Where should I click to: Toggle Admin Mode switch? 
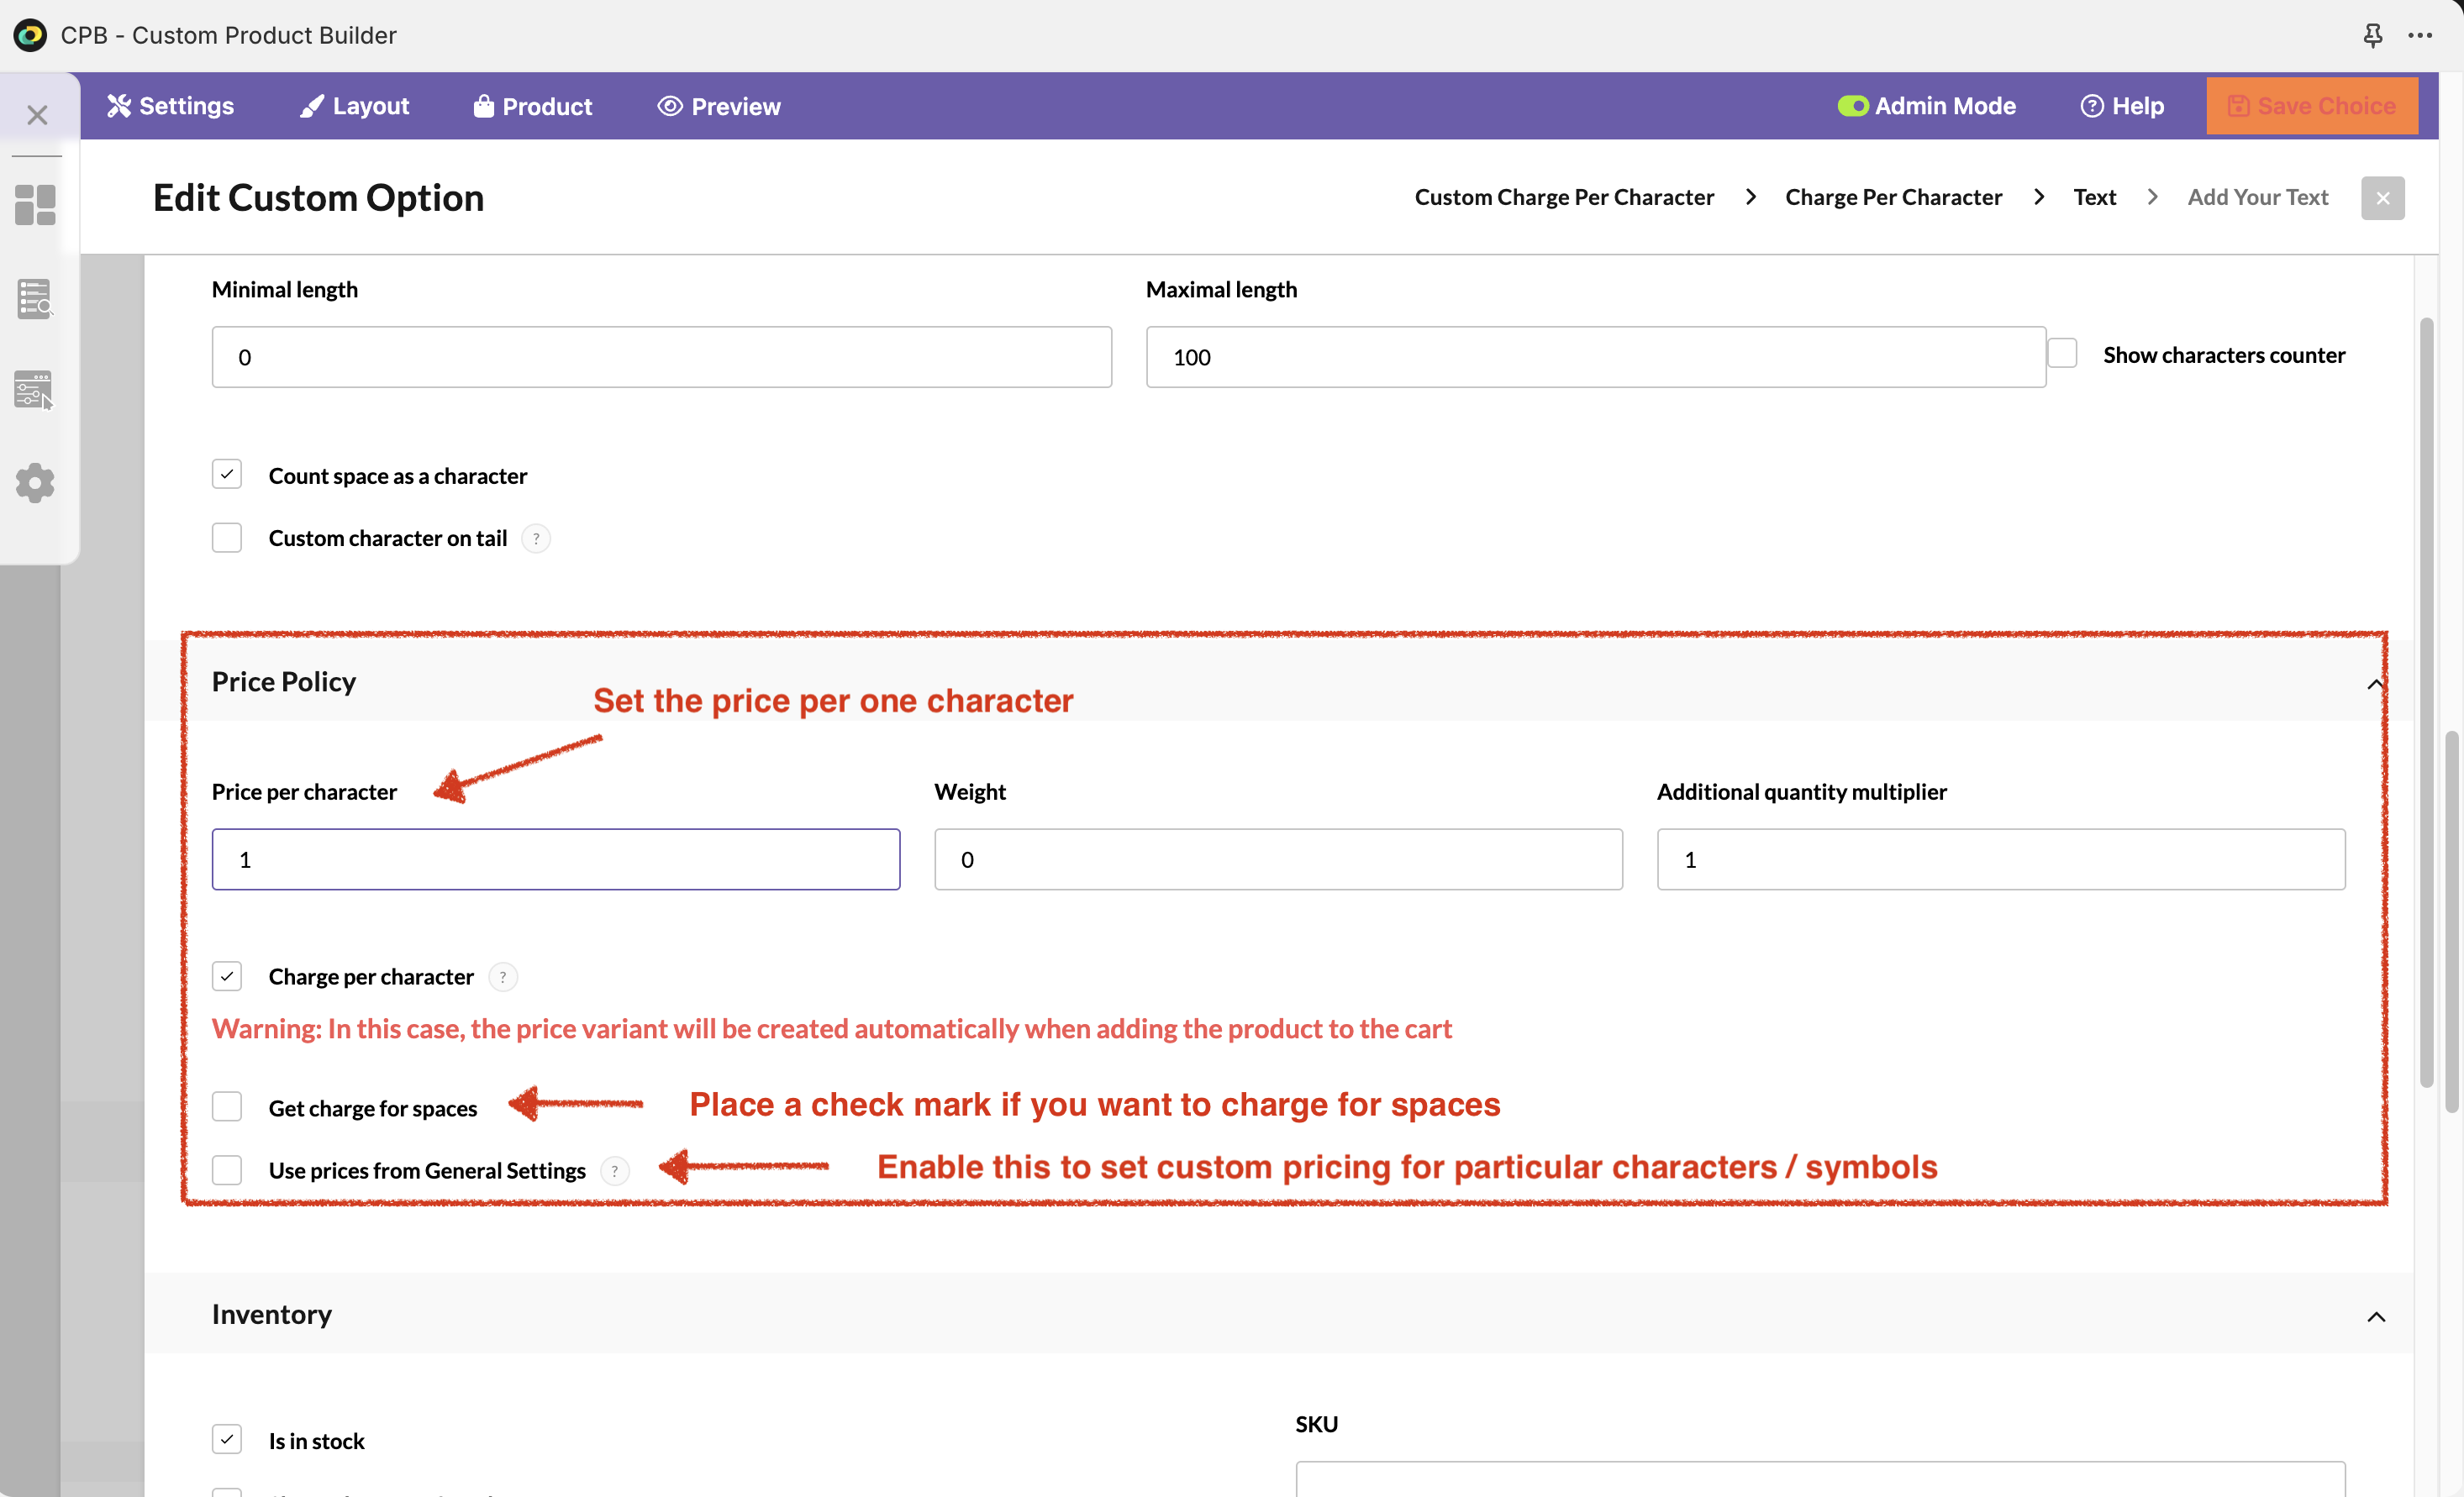point(1852,106)
